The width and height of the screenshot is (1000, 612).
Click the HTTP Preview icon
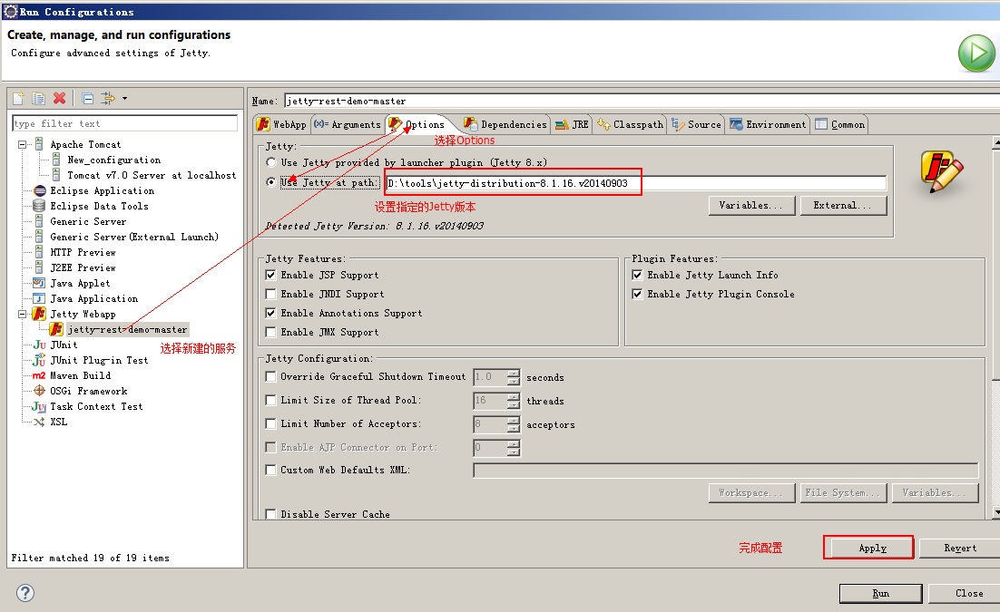(x=40, y=252)
